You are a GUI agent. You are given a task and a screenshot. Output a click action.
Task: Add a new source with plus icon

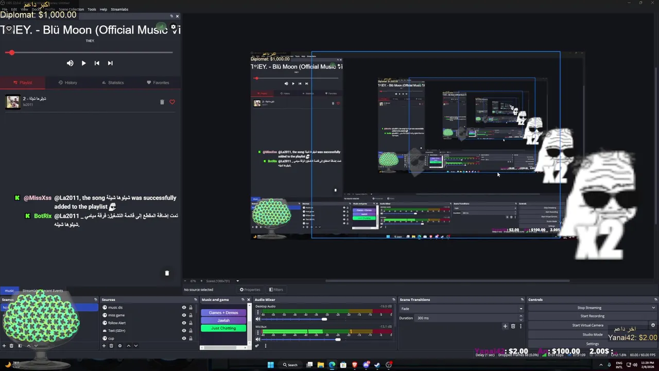[104, 346]
